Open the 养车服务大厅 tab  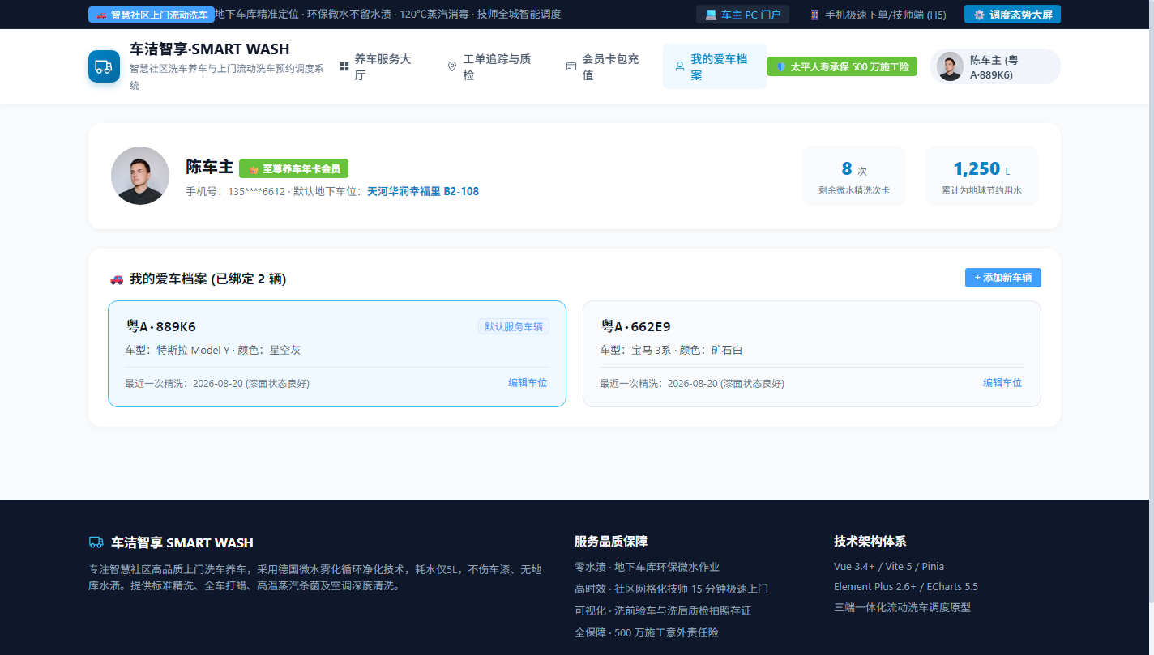[x=380, y=66]
